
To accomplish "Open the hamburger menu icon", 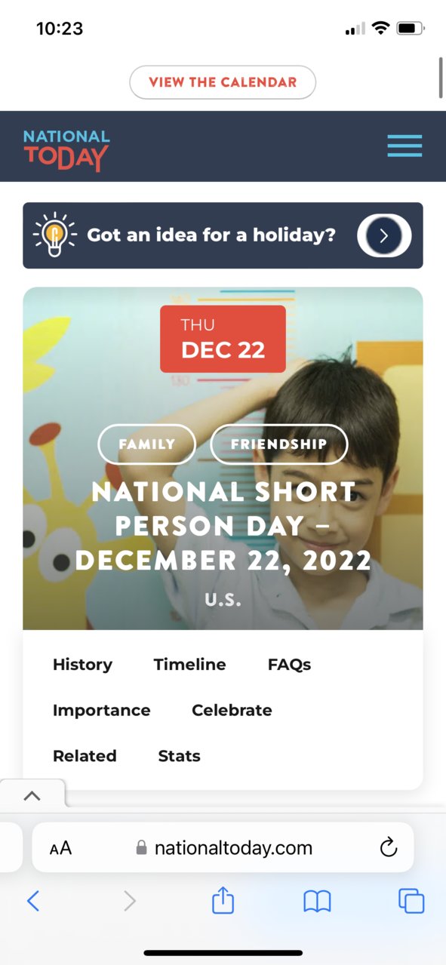I will (404, 146).
